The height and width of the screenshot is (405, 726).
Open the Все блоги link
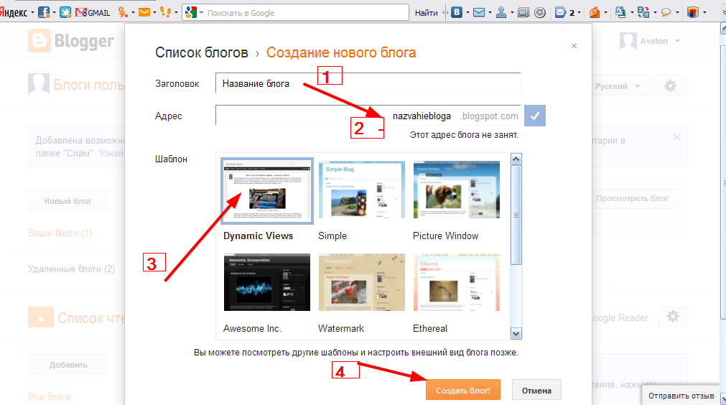(49, 396)
